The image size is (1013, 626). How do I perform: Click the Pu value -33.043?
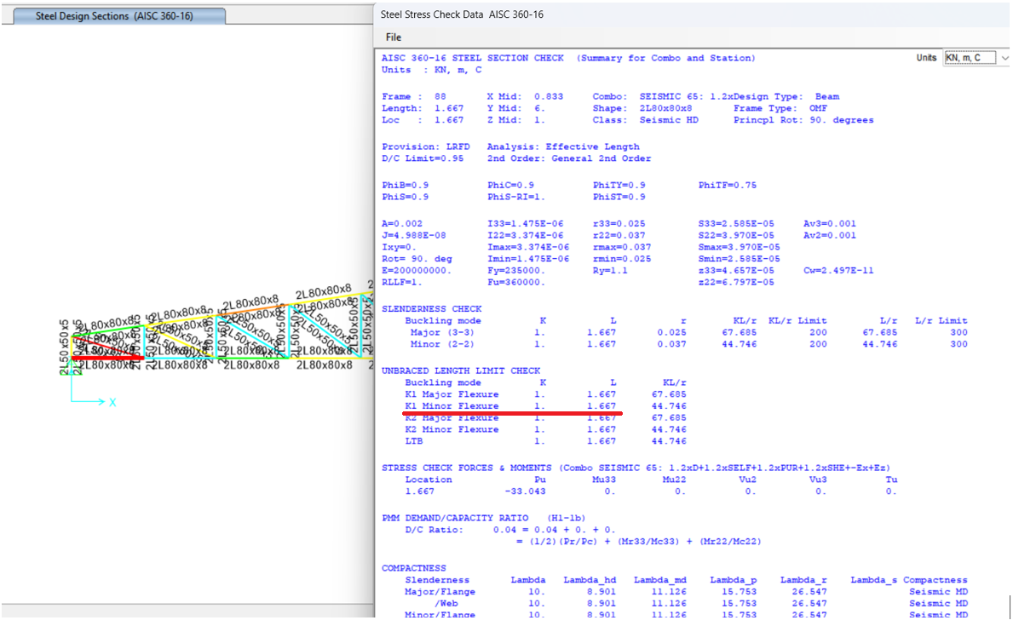pyautogui.click(x=525, y=491)
